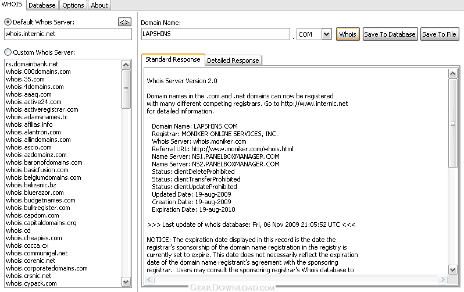Select Custom Whois Server radio button

(x=8, y=52)
